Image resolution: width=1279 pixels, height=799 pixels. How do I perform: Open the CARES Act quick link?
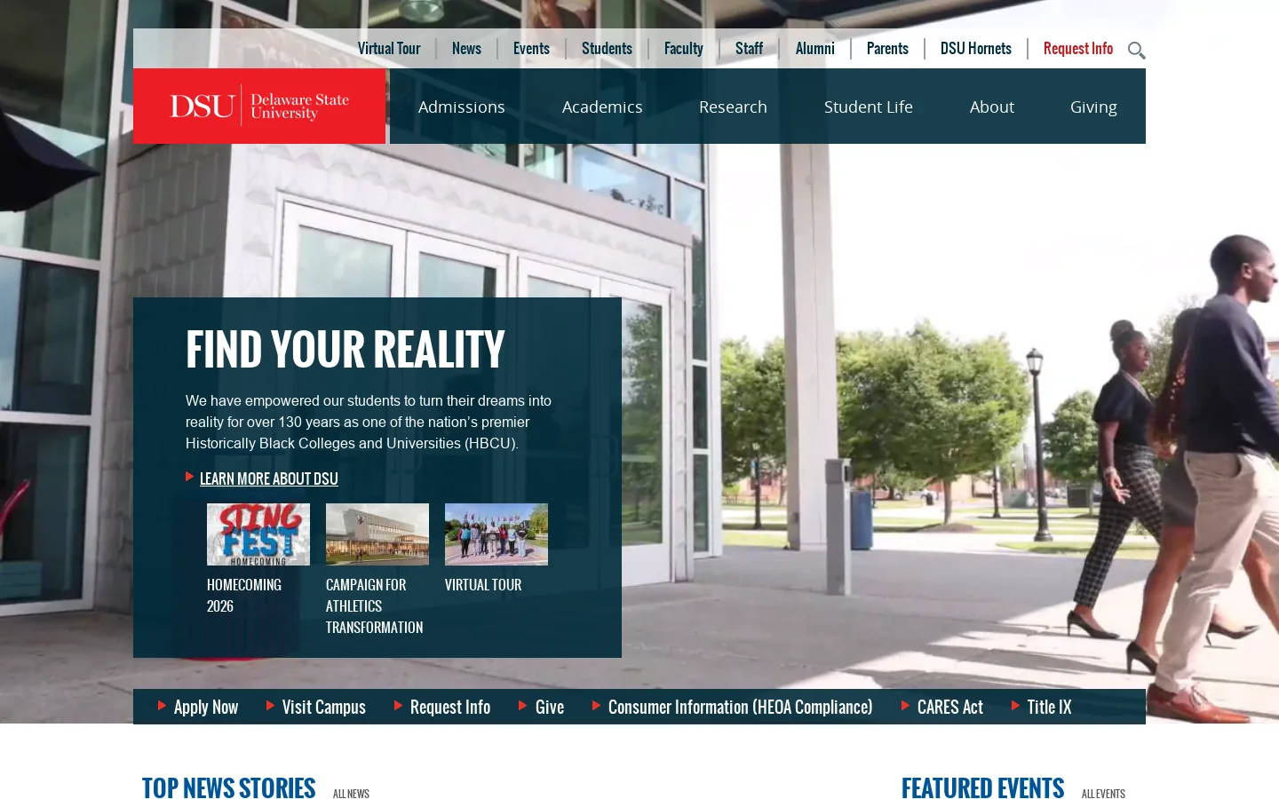[x=950, y=707]
